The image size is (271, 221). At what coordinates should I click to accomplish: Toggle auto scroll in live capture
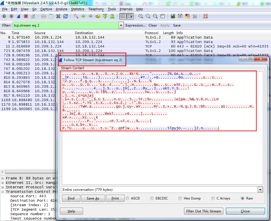click(130, 16)
